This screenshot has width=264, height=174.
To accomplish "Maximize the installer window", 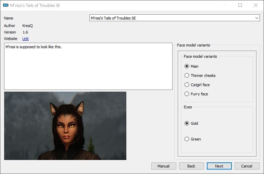I will coord(240,5).
